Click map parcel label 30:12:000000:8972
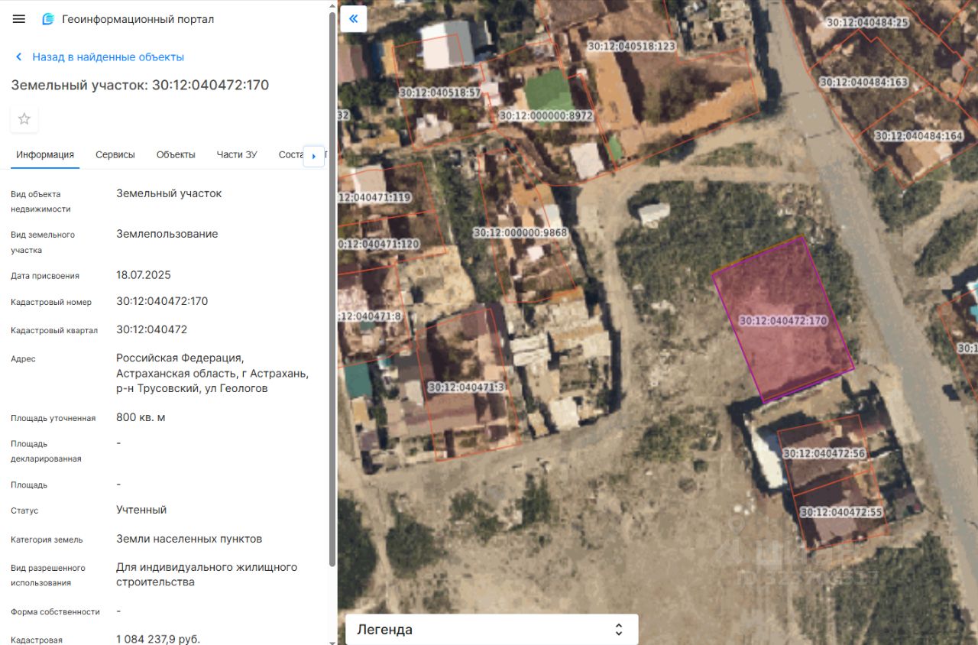 pos(546,116)
